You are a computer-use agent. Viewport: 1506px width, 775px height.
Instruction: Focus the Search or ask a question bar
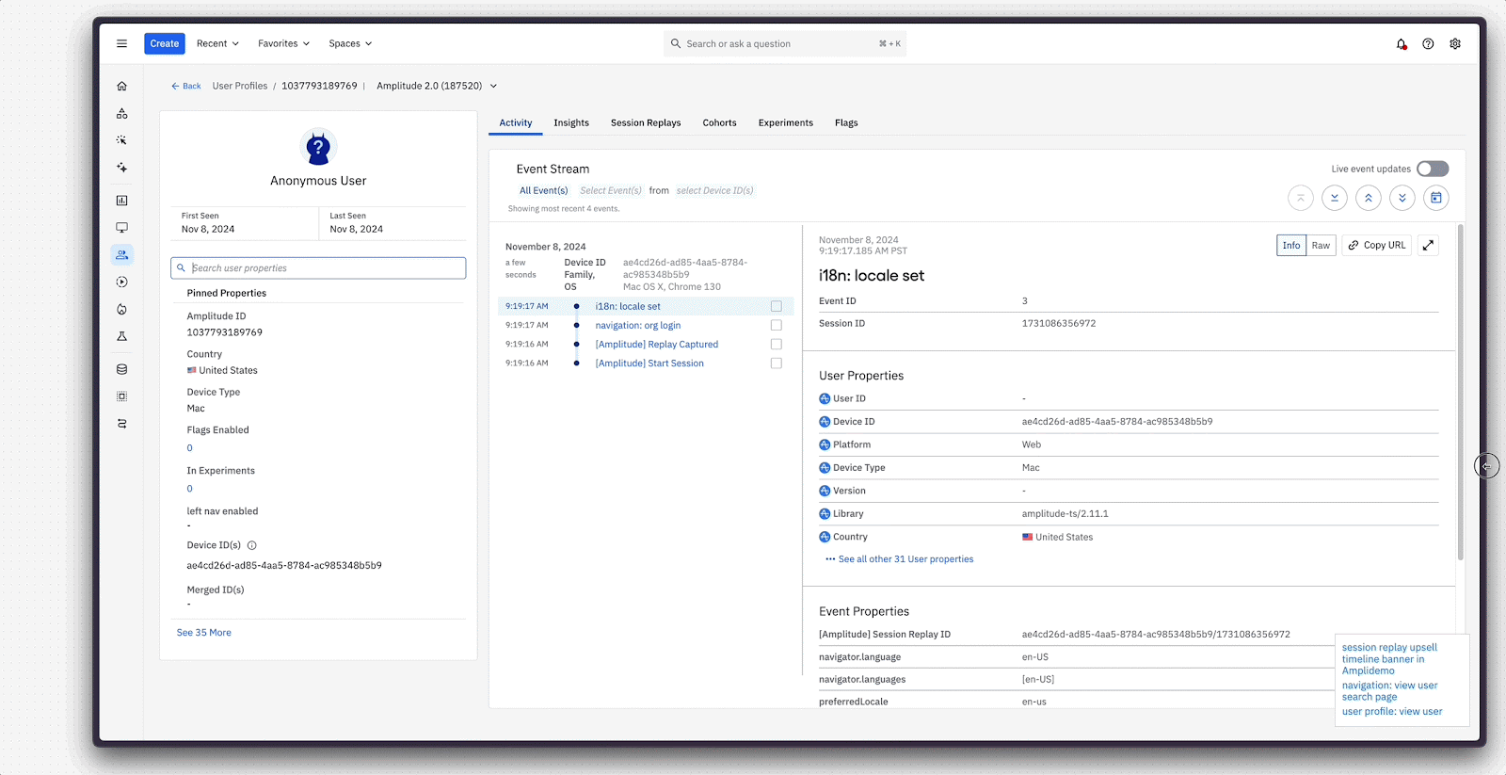(x=785, y=43)
